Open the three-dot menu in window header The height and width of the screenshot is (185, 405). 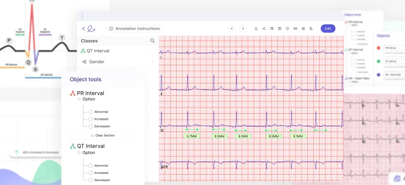click(82, 16)
